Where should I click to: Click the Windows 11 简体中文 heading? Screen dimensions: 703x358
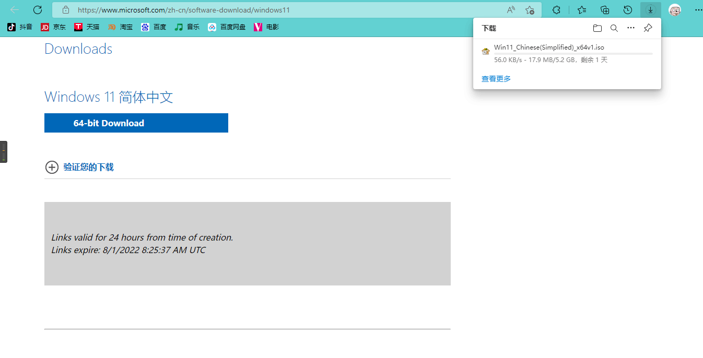click(x=109, y=97)
